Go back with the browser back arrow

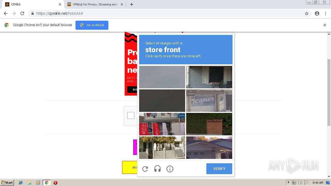(x=6, y=13)
